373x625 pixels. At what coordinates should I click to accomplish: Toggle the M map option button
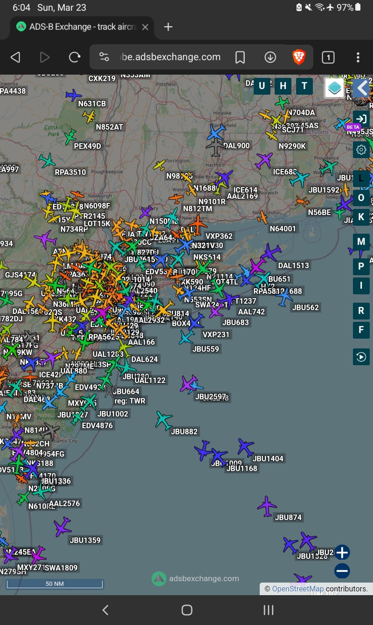(x=361, y=242)
